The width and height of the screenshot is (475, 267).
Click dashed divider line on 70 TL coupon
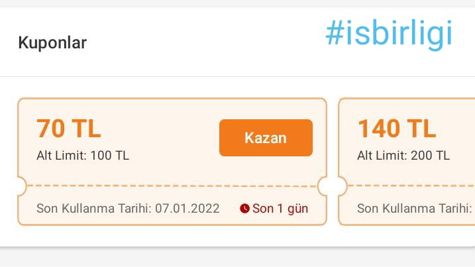[x=172, y=186]
